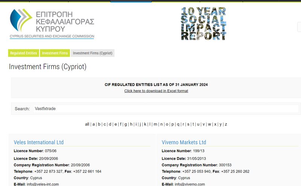
Task: Filter firms by letter k
Action: point(145,124)
